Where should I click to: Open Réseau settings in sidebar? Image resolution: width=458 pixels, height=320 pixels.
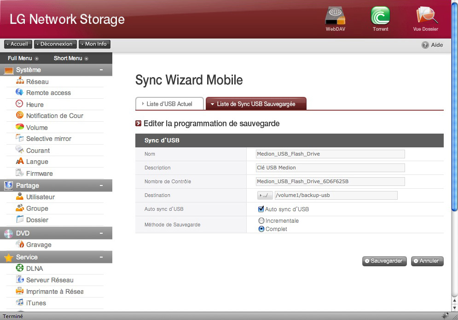(x=37, y=81)
